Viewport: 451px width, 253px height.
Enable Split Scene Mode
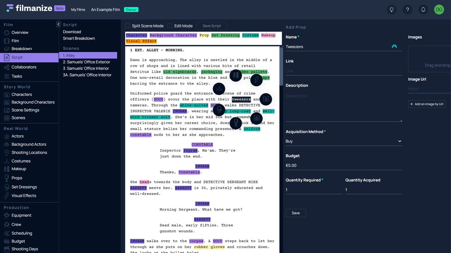click(x=127, y=26)
